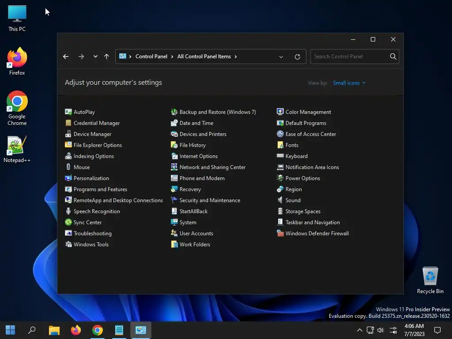
Task: Open taskbar Search
Action: click(32, 330)
